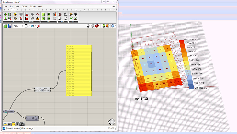Open the File menu
The height and width of the screenshot is (134, 237).
(x=6, y=6)
